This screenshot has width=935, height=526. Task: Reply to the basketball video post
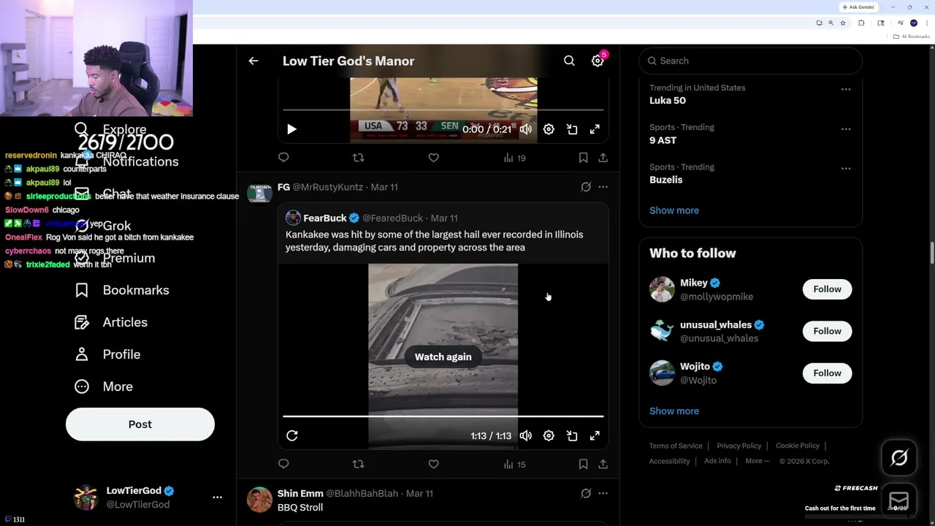283,158
